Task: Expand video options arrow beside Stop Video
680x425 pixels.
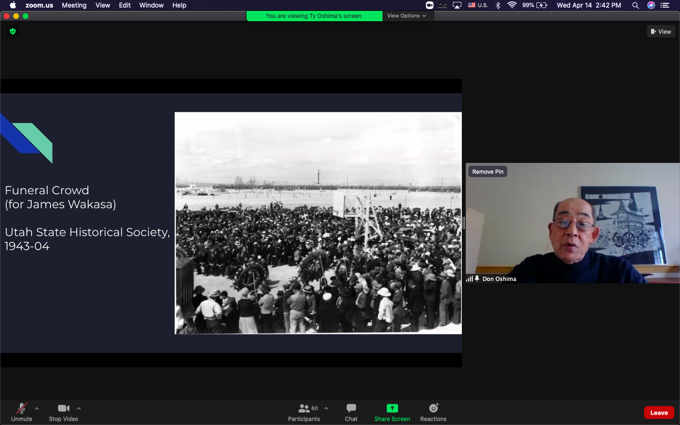Action: coord(79,408)
